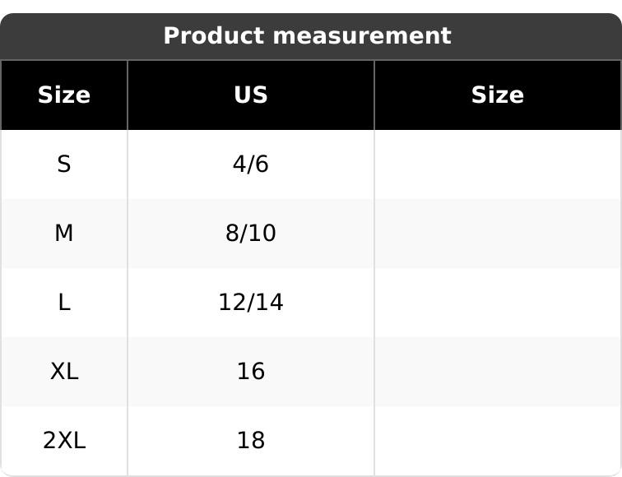This screenshot has height=477, width=622.
Task: Select the 2XL size cell
Action: 64,441
